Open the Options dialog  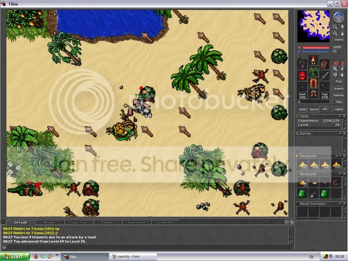[x=339, y=95]
